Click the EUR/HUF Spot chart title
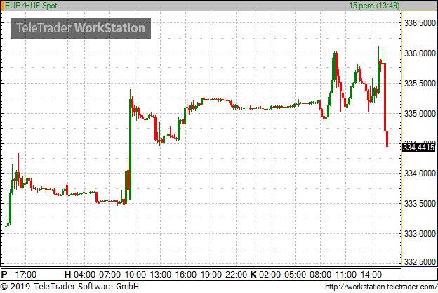The height and width of the screenshot is (293, 438). point(31,6)
